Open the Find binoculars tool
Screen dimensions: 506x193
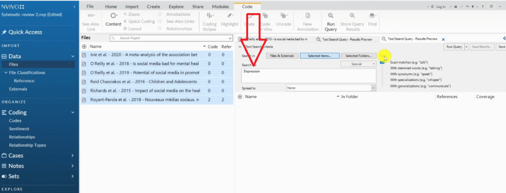click(372, 20)
